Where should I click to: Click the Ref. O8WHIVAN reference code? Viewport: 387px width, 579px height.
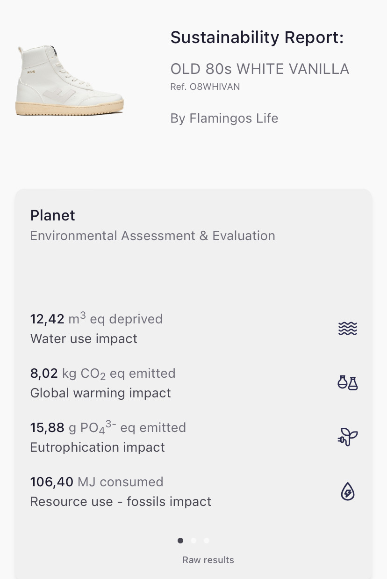pos(205,87)
